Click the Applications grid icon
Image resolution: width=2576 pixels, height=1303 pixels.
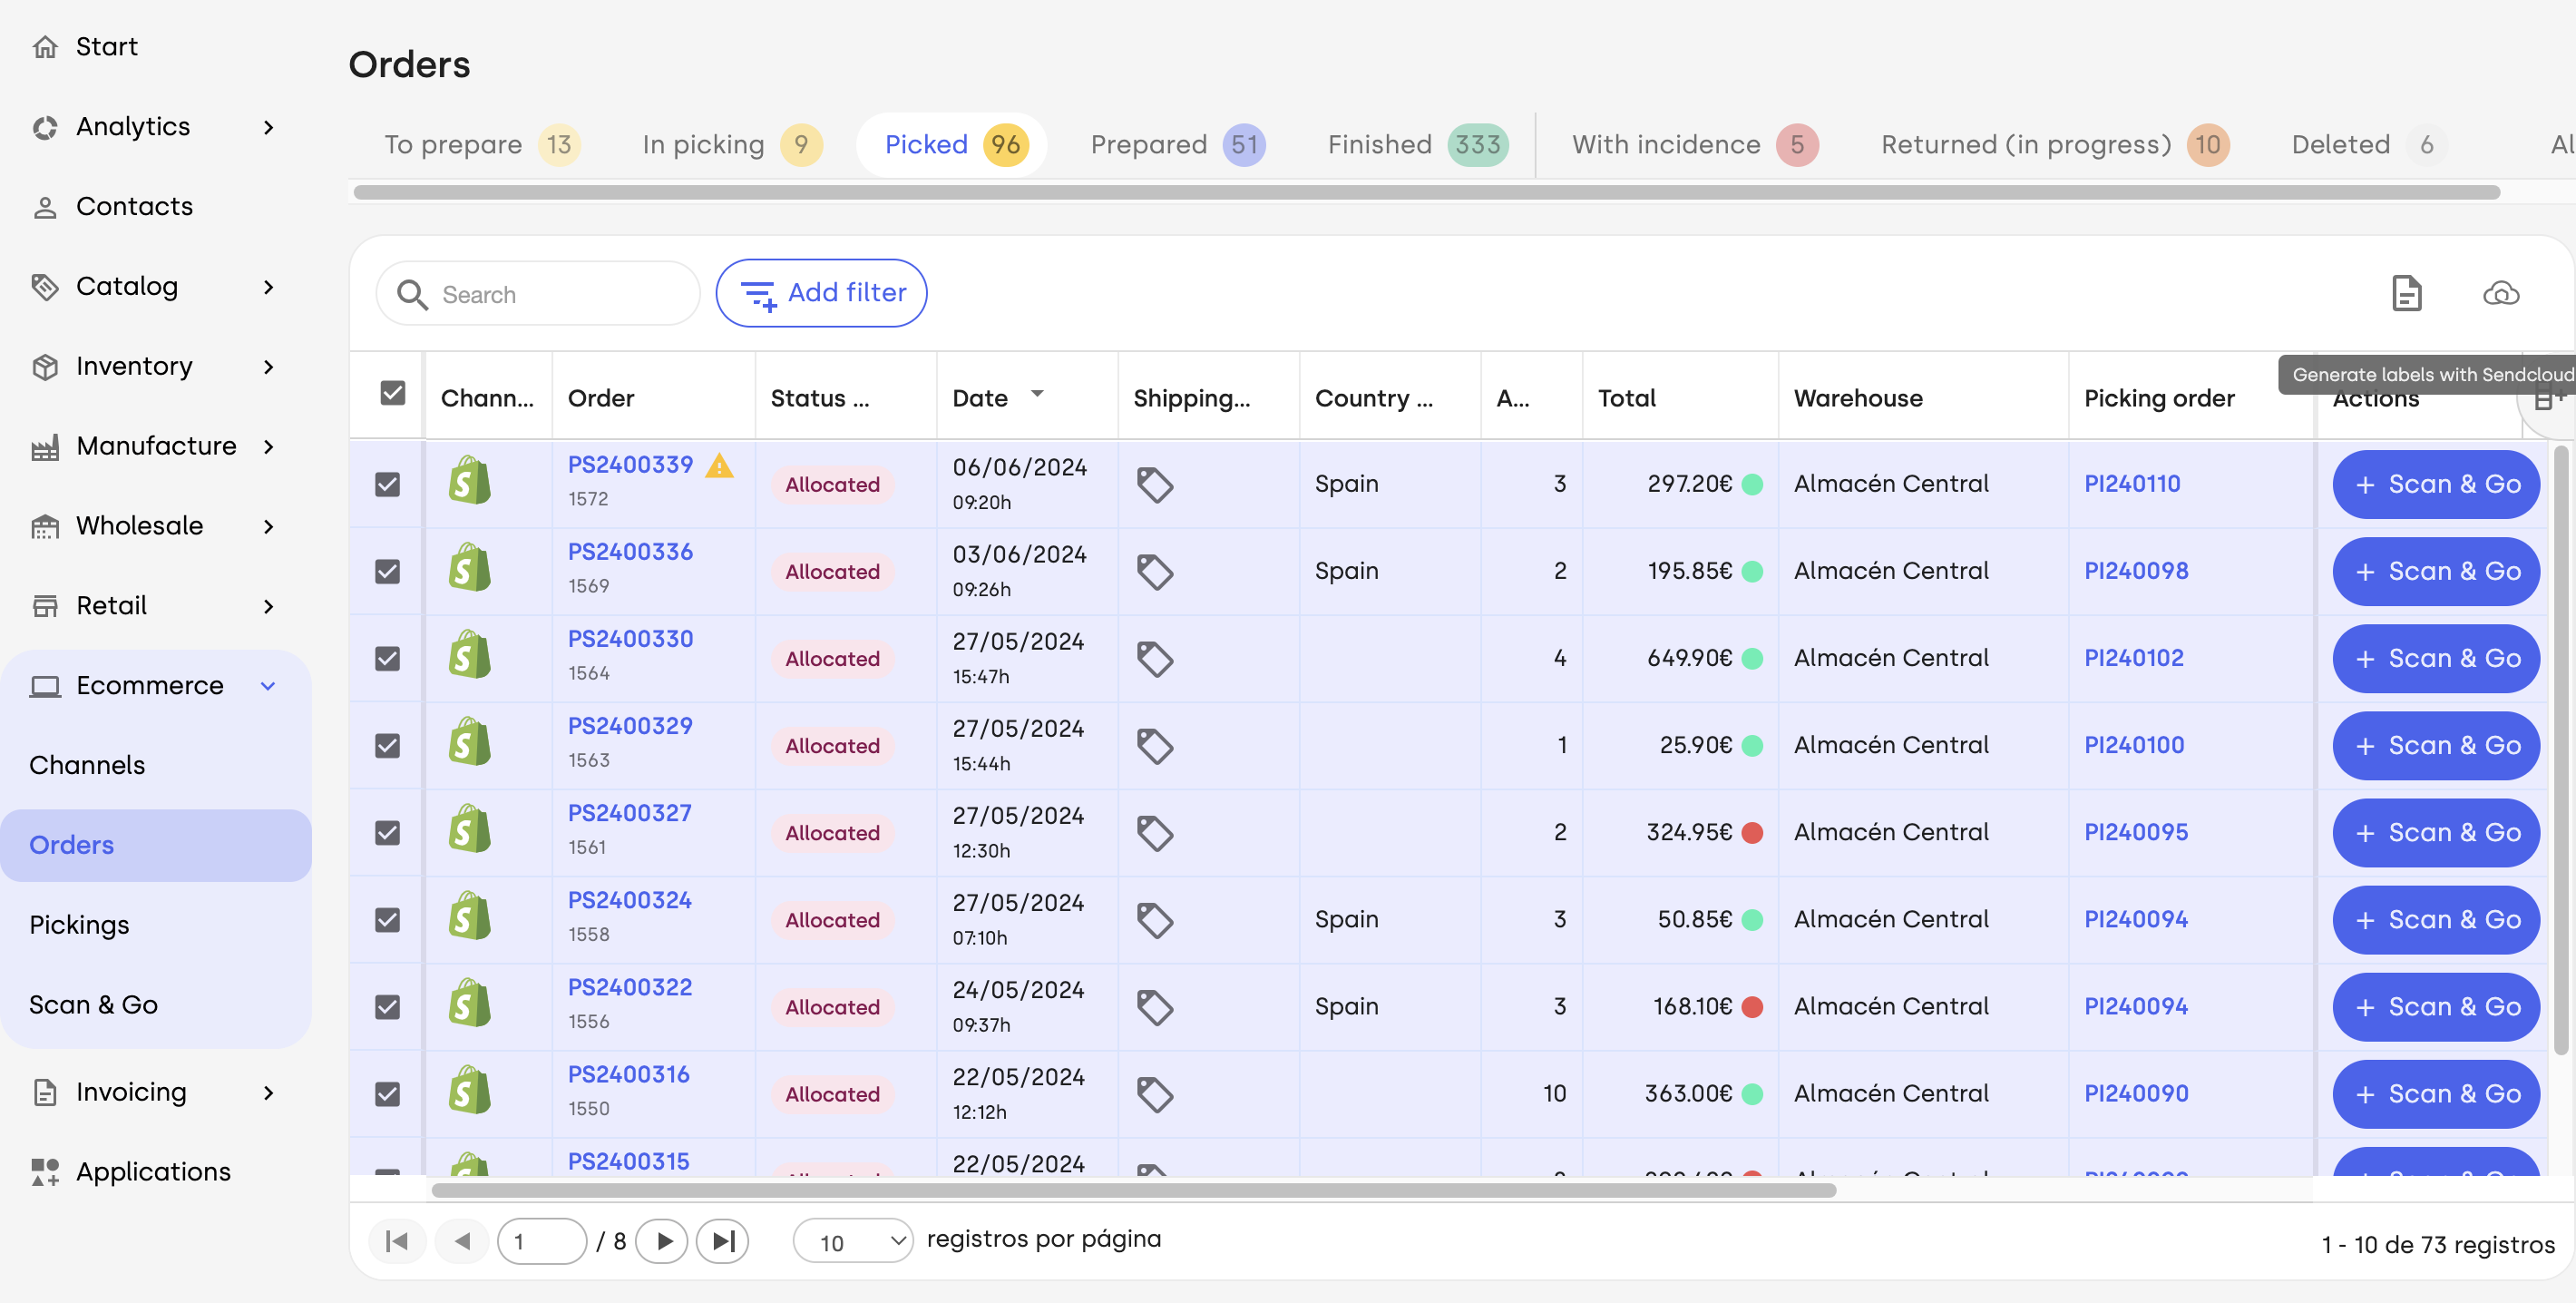pyautogui.click(x=45, y=1172)
